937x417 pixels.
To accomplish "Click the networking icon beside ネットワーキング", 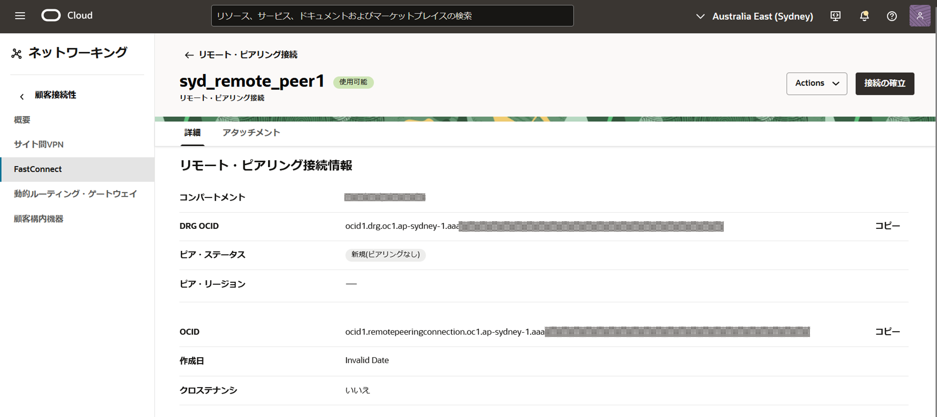I will [16, 54].
